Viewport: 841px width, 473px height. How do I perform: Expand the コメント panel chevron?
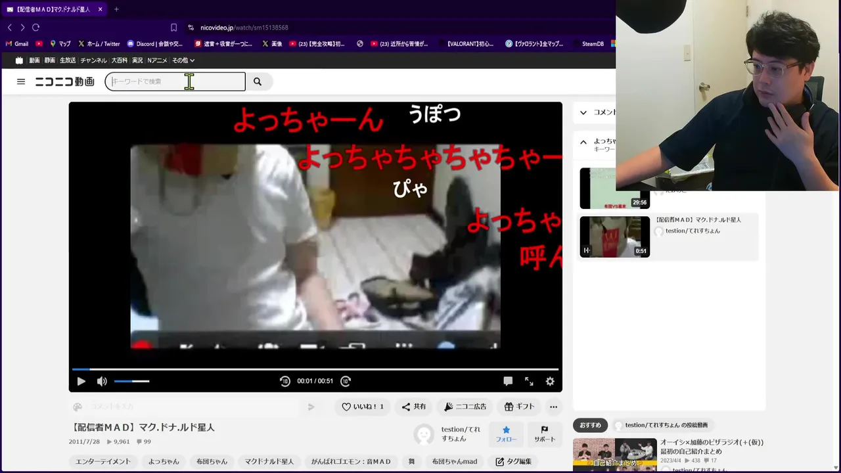pos(583,112)
